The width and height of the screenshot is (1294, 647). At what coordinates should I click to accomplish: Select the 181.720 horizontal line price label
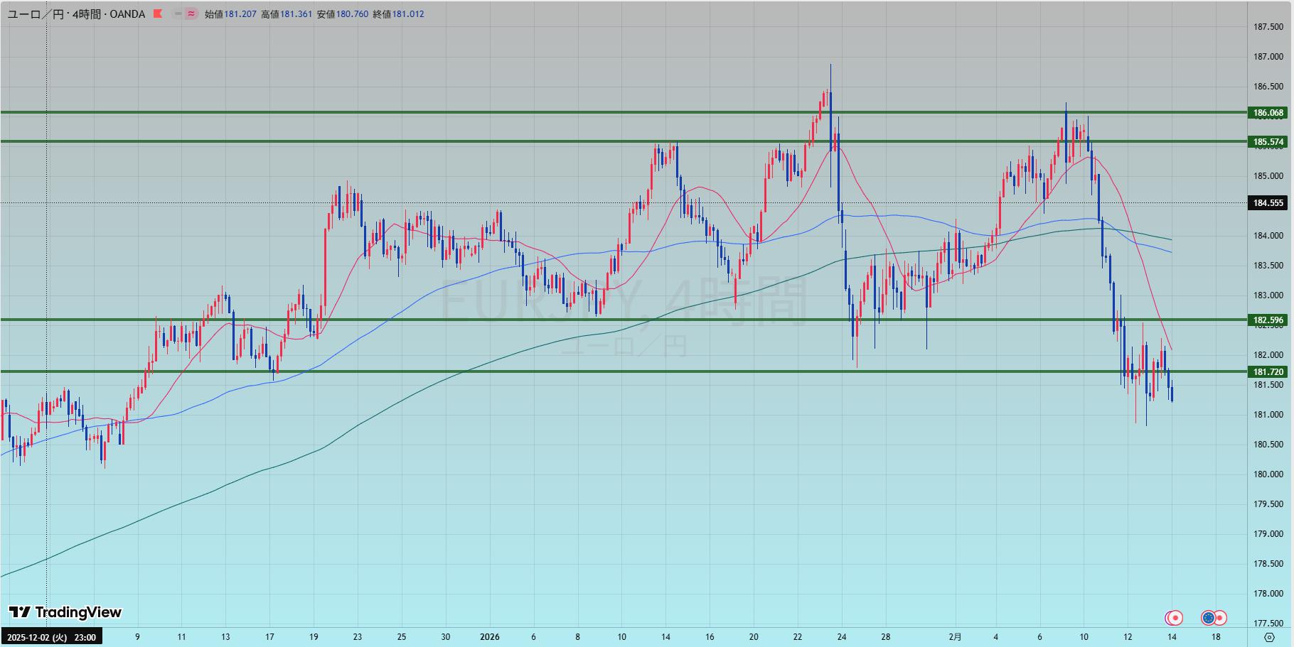point(1268,371)
